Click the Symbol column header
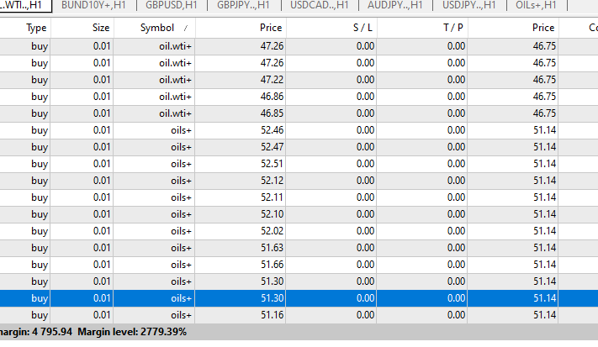This screenshot has height=347, width=598. (154, 28)
